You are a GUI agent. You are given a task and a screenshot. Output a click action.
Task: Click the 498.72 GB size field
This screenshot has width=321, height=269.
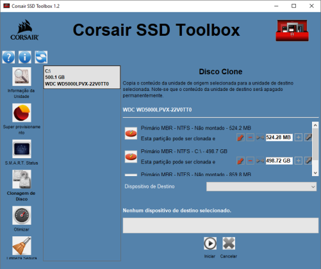[279, 161]
